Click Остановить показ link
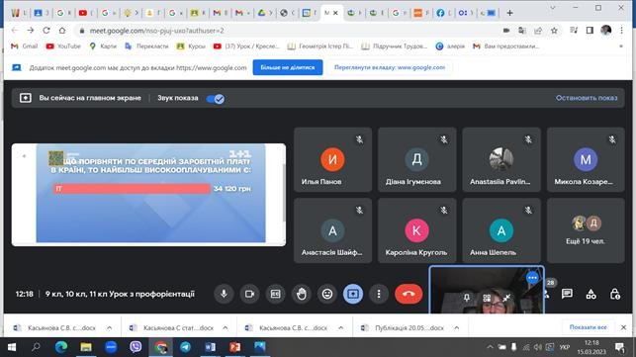Viewport: 636px width, 357px height. pos(587,98)
